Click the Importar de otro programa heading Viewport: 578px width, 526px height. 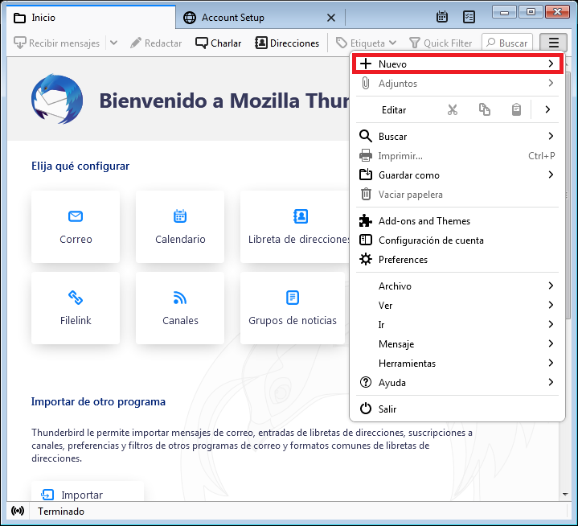(98, 401)
